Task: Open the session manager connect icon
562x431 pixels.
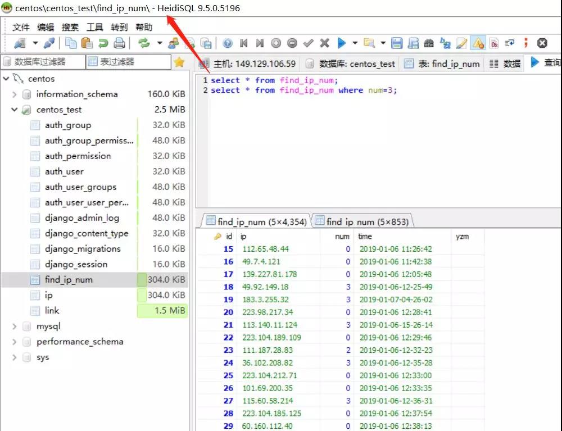Action: [x=20, y=43]
